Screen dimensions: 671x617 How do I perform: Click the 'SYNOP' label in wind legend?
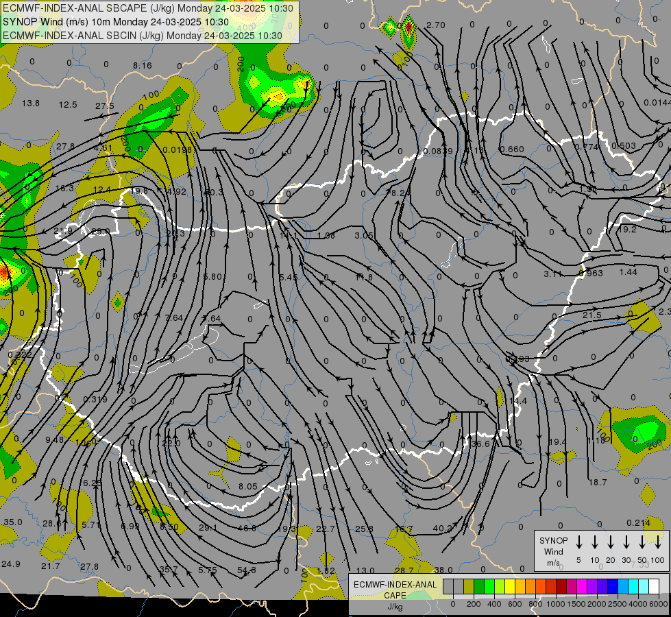pos(553,540)
